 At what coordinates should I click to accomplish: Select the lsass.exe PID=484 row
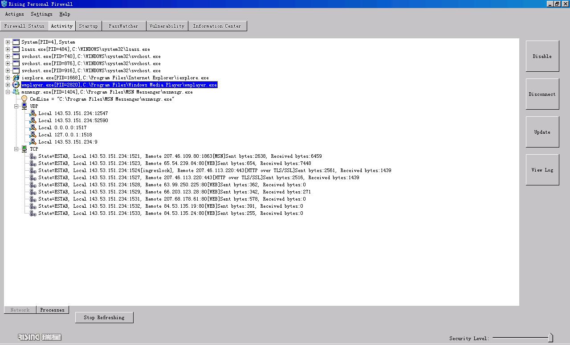pyautogui.click(x=85, y=49)
